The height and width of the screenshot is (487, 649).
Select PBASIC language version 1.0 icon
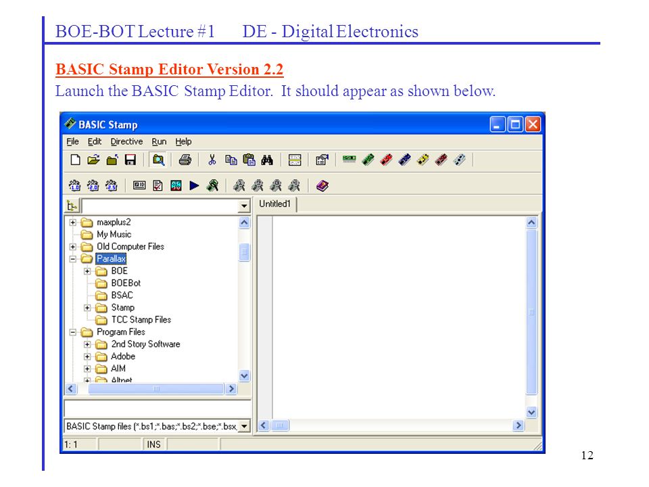74,185
